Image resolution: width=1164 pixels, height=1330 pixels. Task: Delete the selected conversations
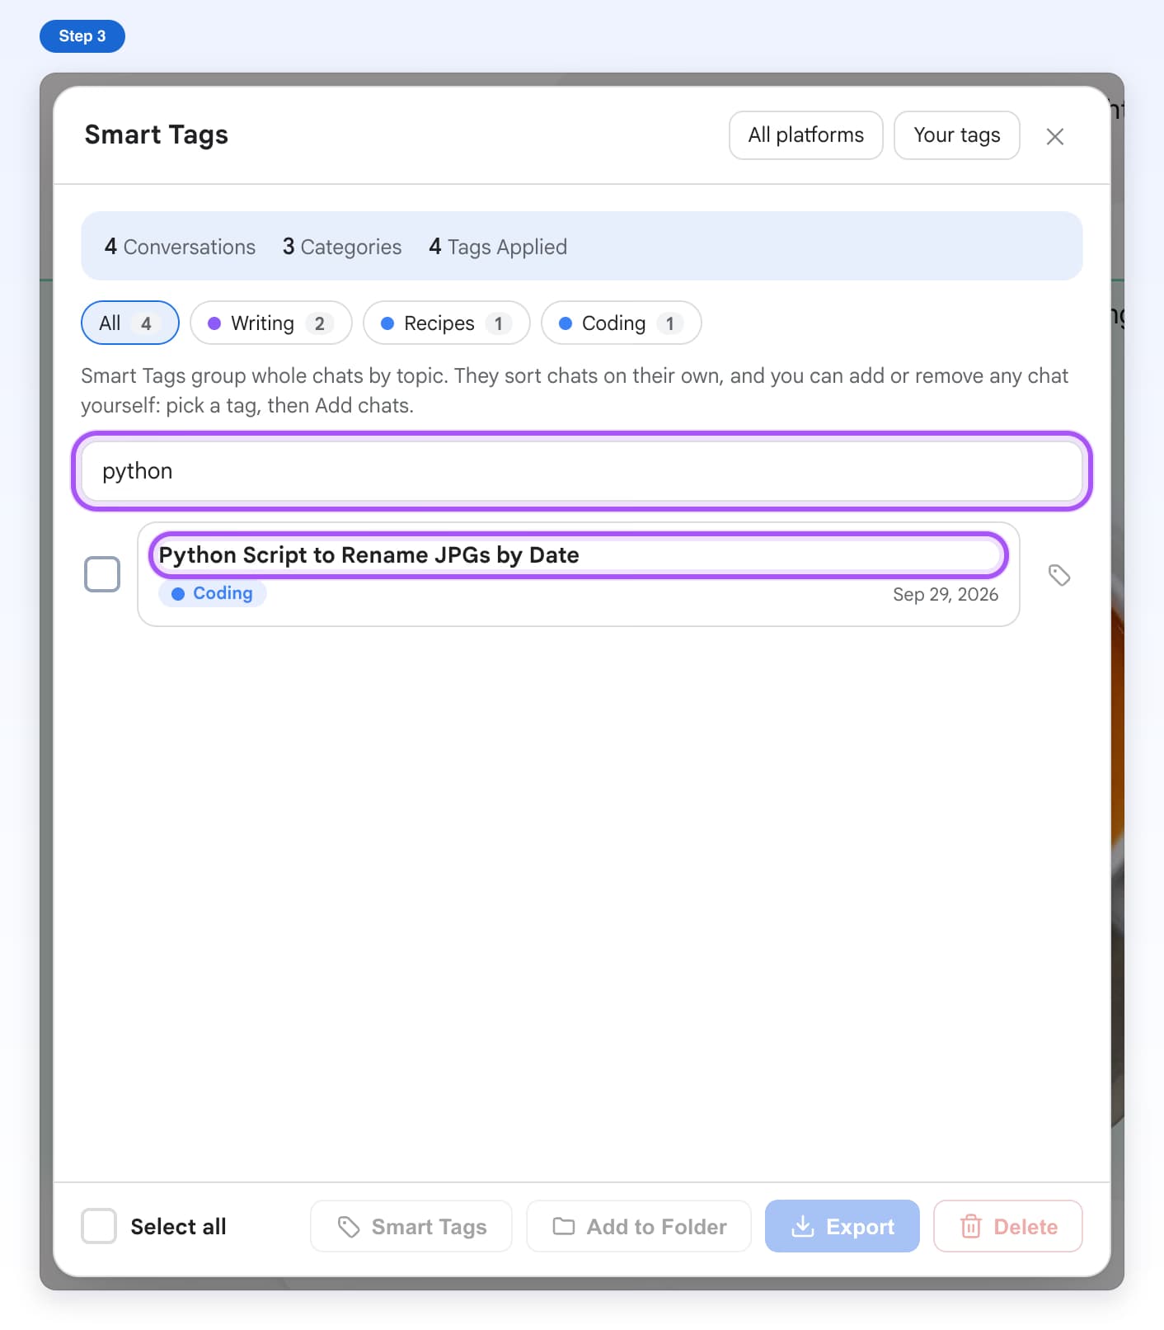click(1008, 1226)
